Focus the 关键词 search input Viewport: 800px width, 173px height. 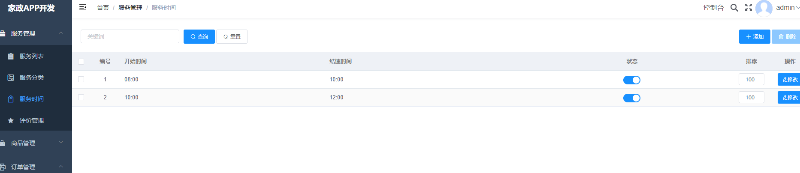[130, 36]
